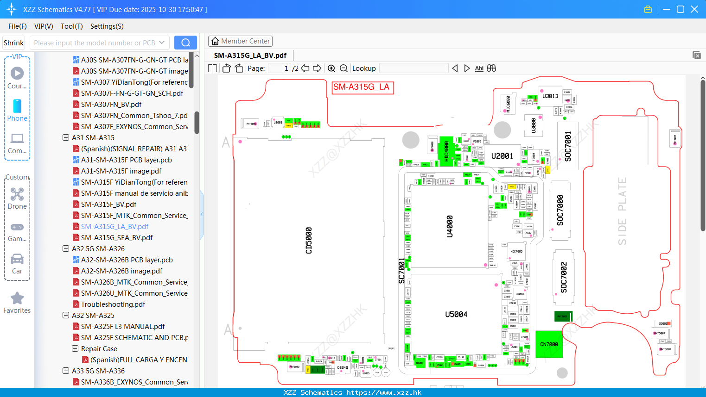Screen dimensions: 706x397
Task: Find next lookup result triangle
Action: click(467, 68)
